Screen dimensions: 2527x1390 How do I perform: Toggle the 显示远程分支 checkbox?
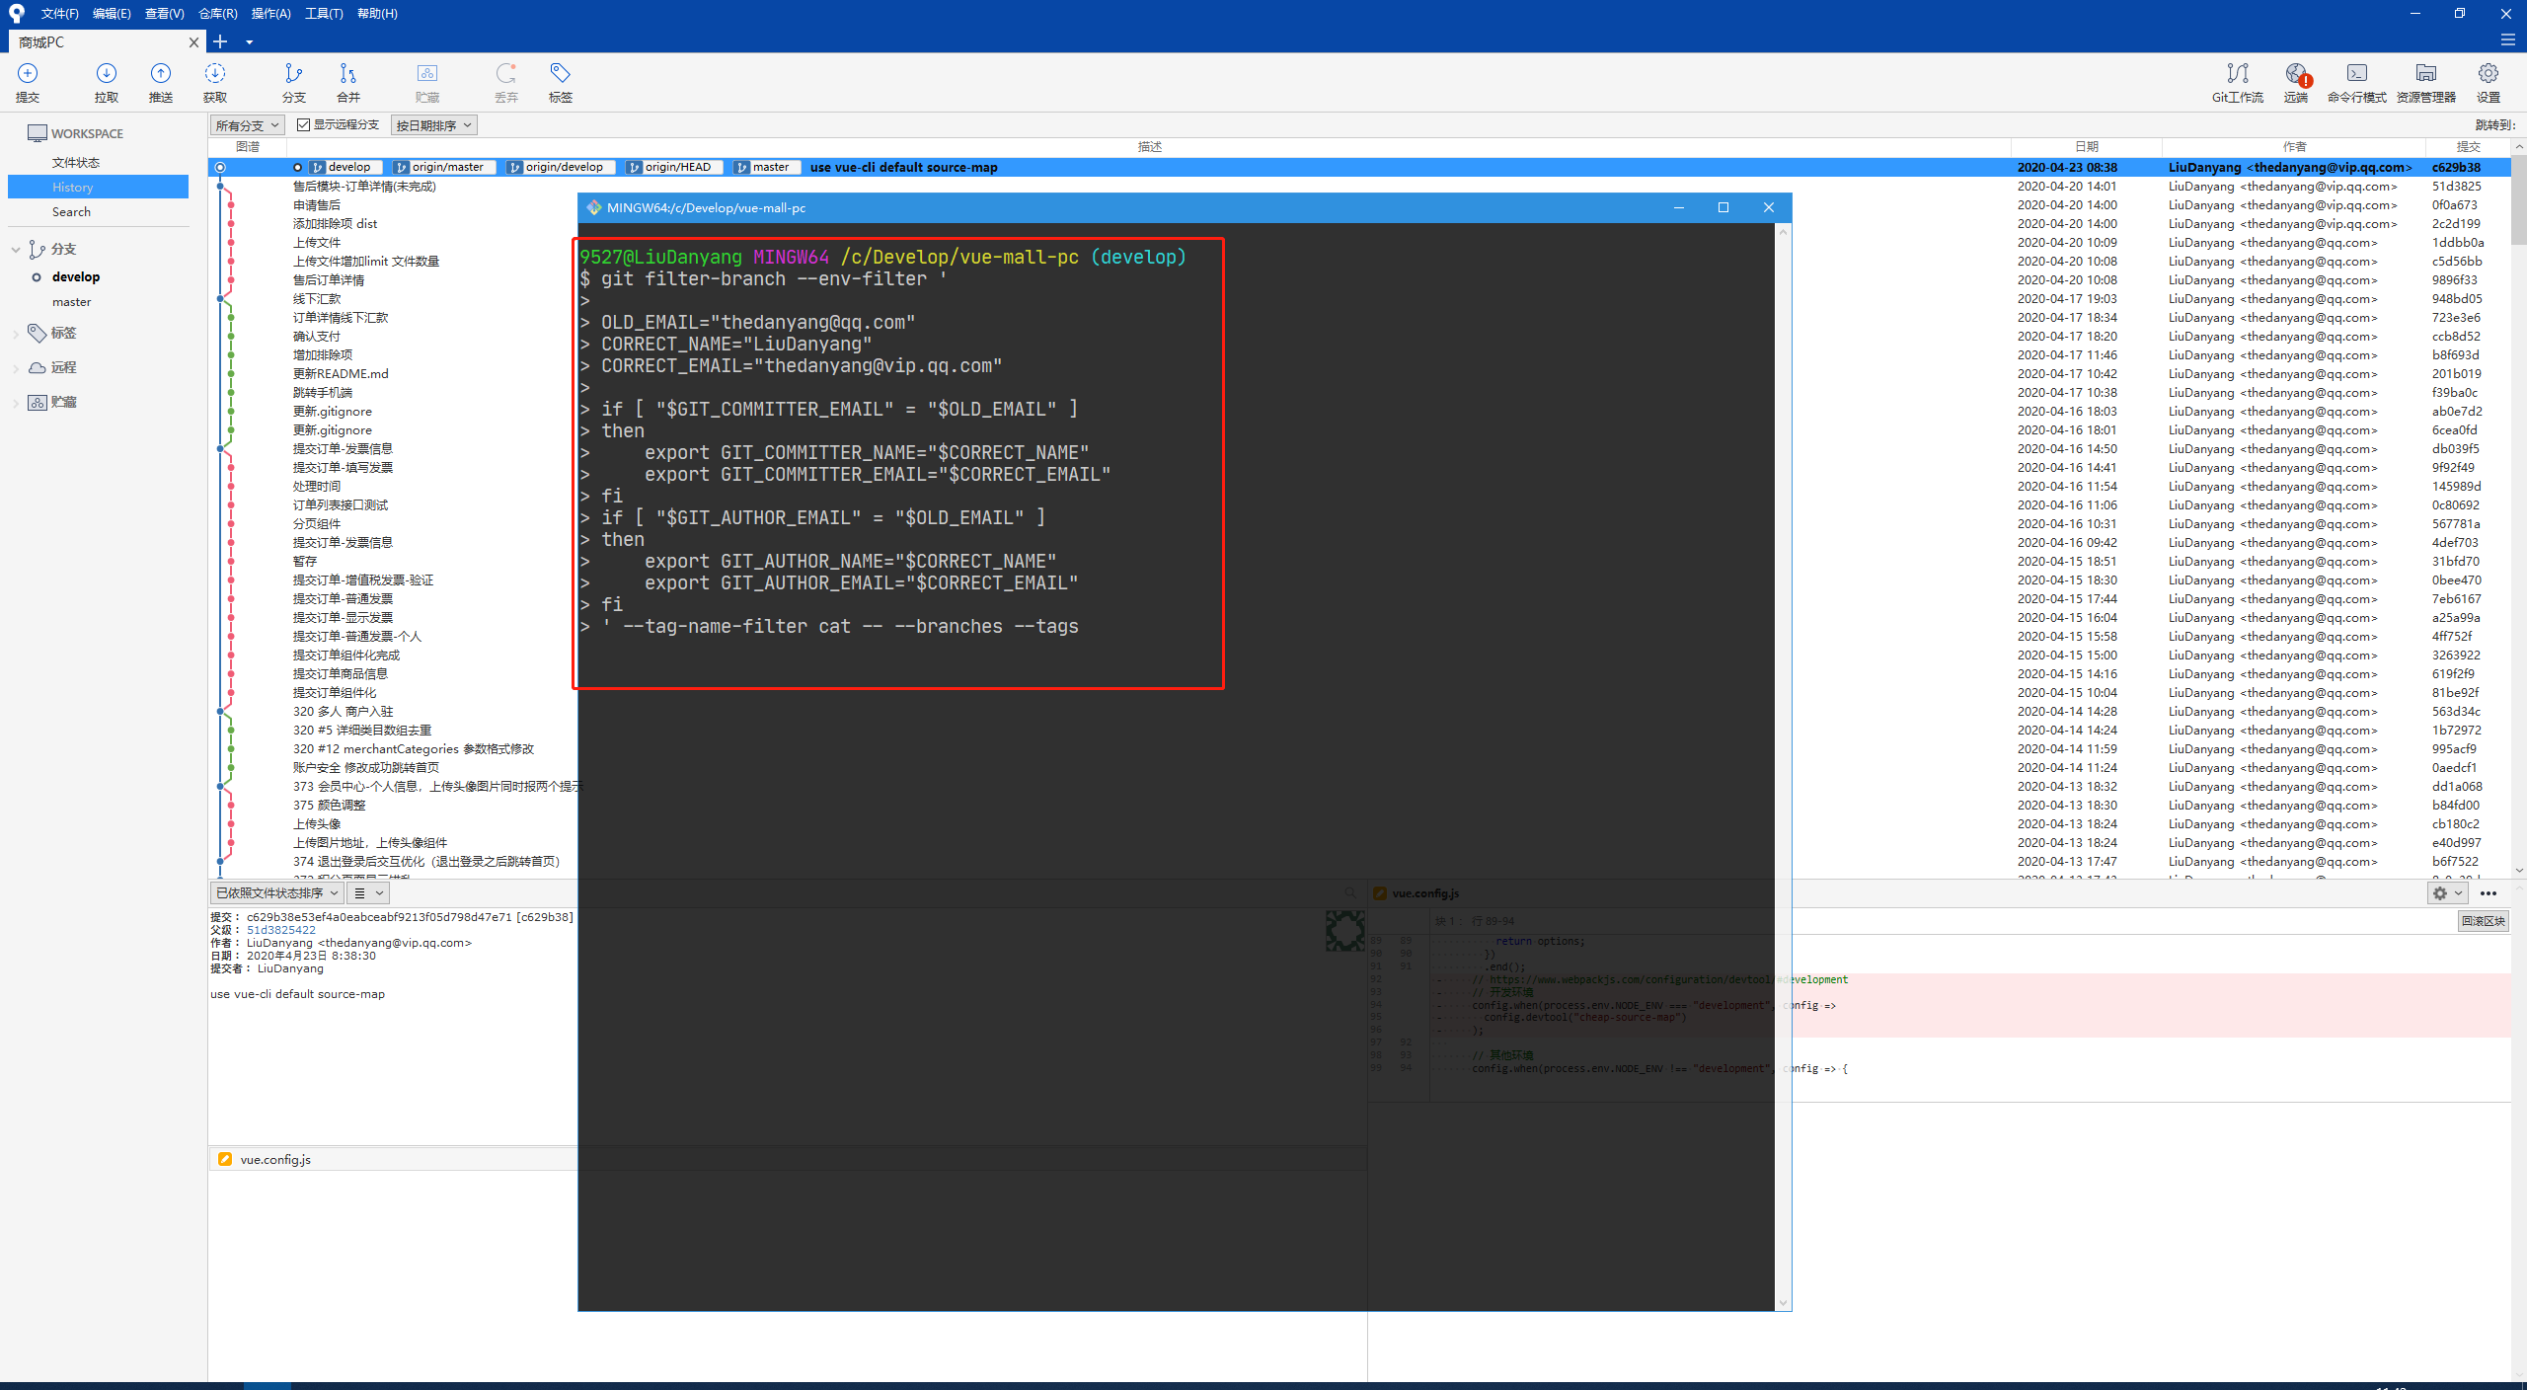point(304,124)
